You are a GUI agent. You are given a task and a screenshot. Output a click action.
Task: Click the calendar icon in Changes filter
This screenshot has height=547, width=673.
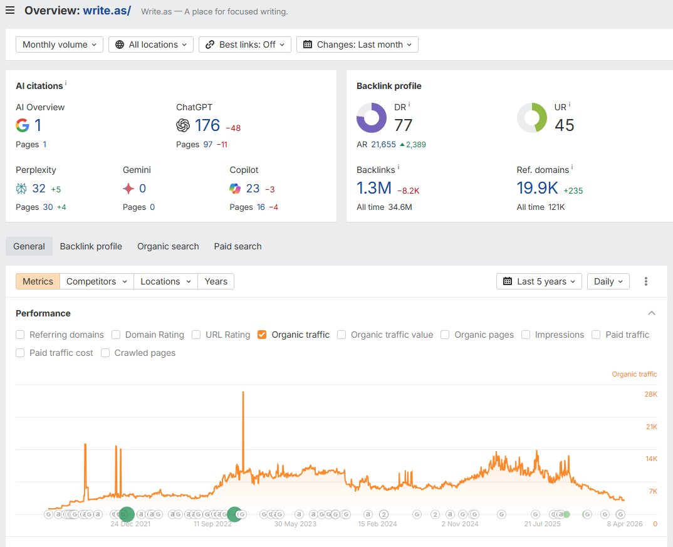pos(308,44)
